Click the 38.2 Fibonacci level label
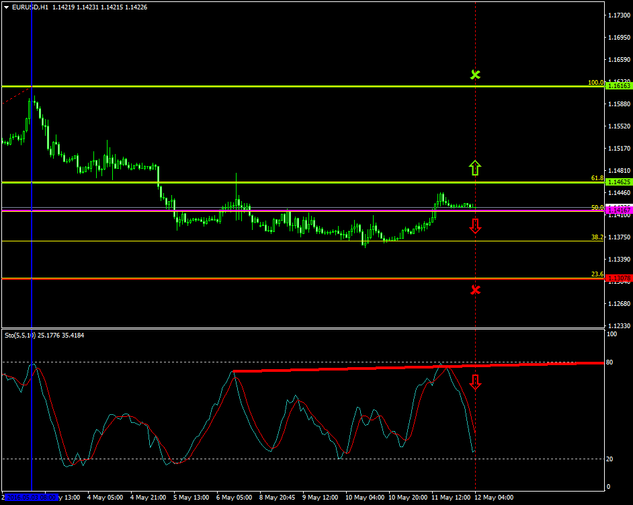Image resolution: width=633 pixels, height=505 pixels. [x=597, y=237]
